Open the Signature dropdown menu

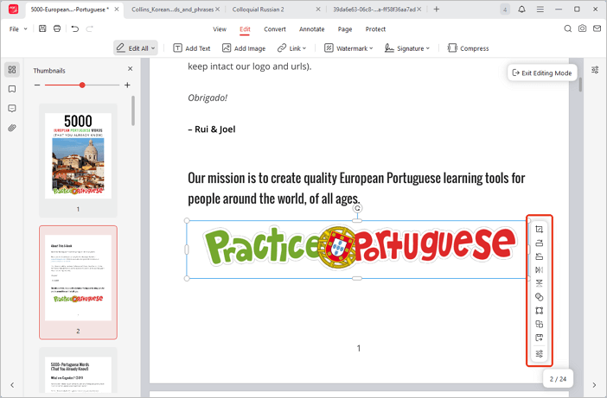[407, 48]
